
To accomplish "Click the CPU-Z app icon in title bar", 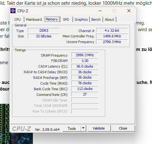I will click(13, 11).
